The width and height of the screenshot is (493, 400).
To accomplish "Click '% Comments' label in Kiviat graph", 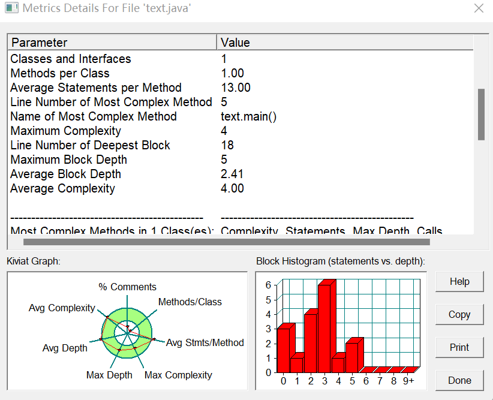I will (x=127, y=287).
